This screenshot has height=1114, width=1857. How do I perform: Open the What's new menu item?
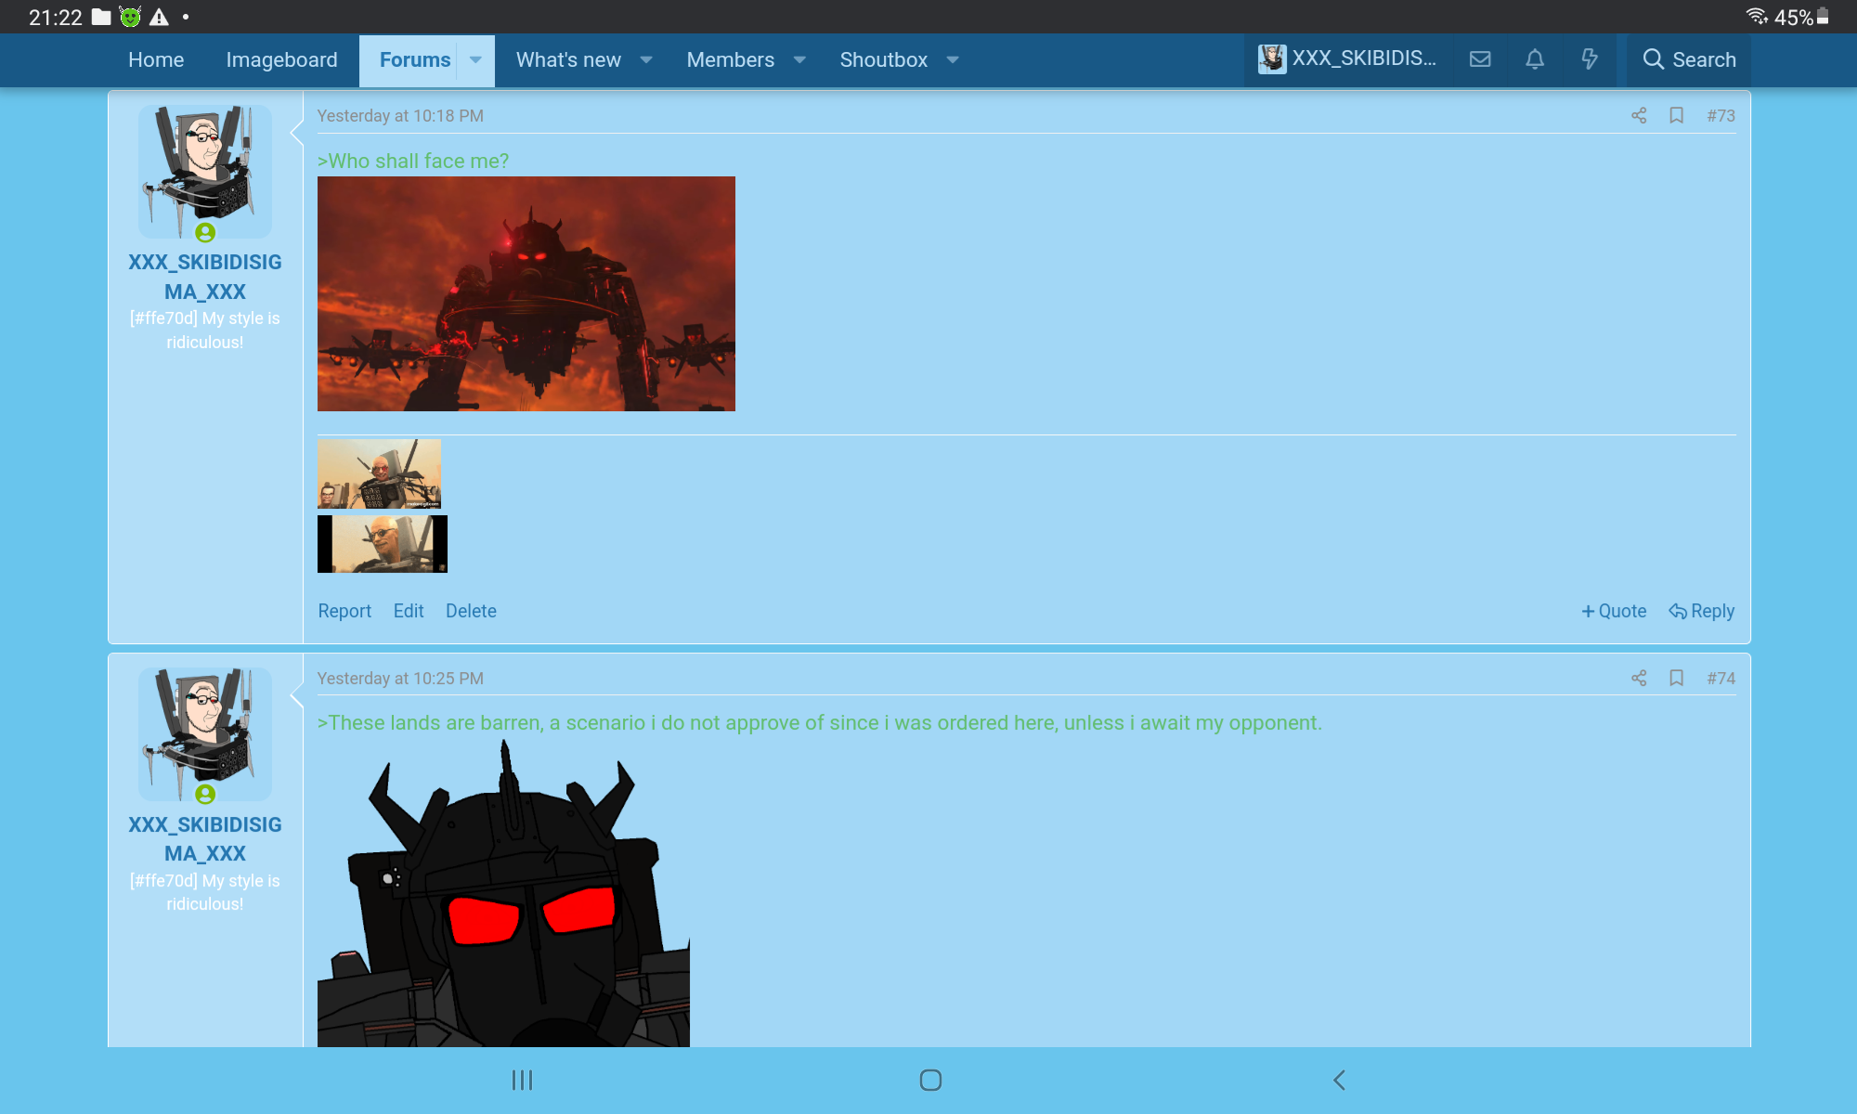pos(568,59)
